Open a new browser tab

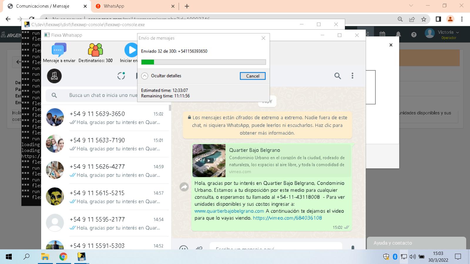(x=187, y=6)
